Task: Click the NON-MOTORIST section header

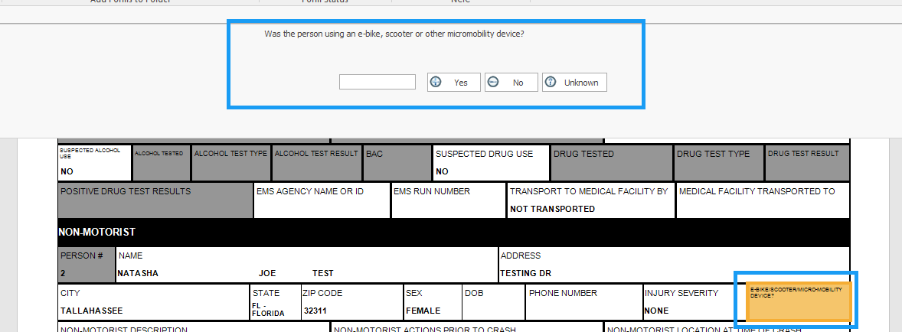Action: (454, 233)
